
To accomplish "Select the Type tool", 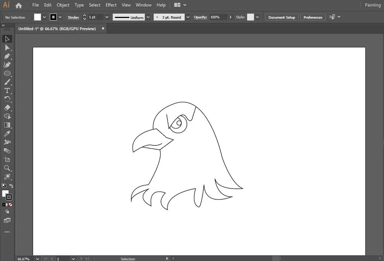I will point(7,90).
